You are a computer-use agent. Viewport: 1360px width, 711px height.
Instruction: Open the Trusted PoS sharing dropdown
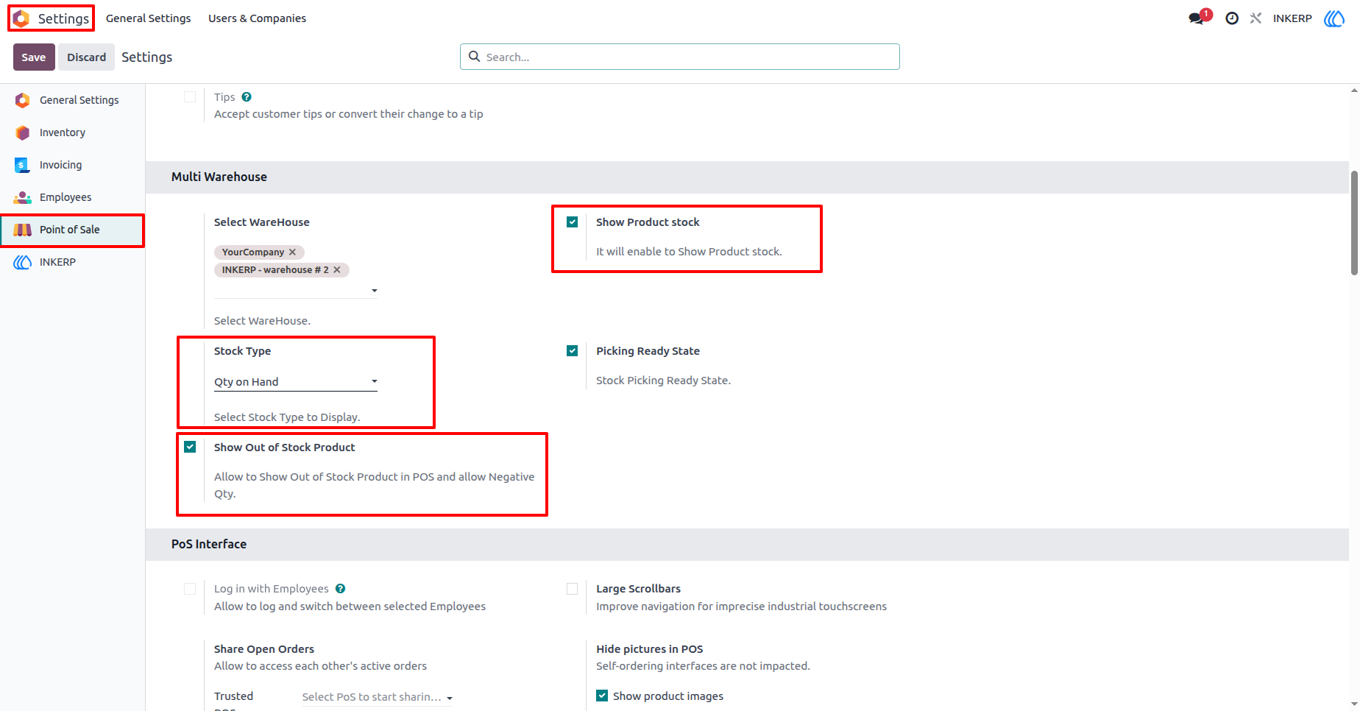(x=377, y=697)
